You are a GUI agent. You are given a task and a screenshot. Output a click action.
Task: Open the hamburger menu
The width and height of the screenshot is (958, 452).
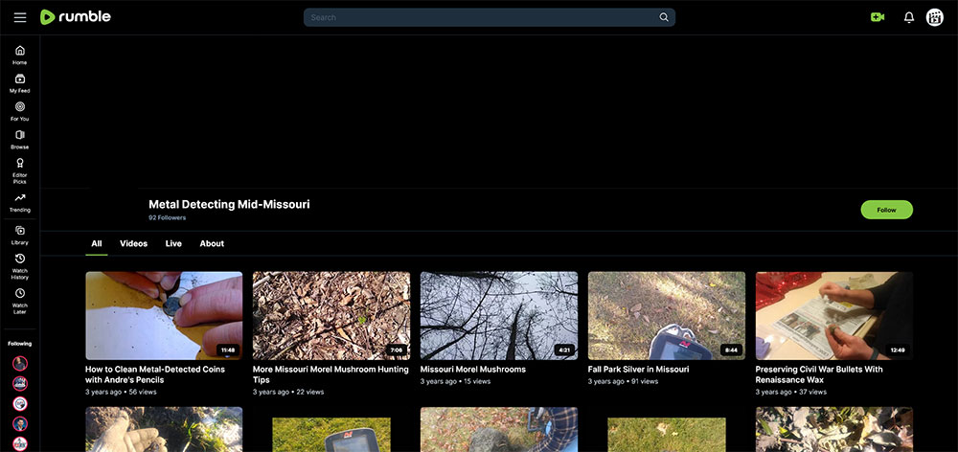[x=20, y=17]
